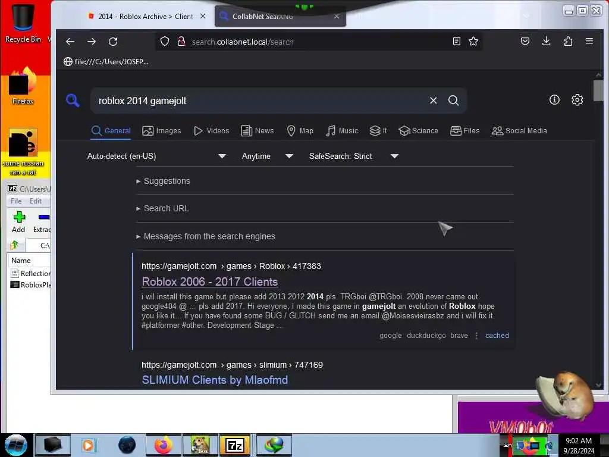Switch to the 2014 - Roblox Archive tab
Screen dimensions: 609x457
pos(145,16)
